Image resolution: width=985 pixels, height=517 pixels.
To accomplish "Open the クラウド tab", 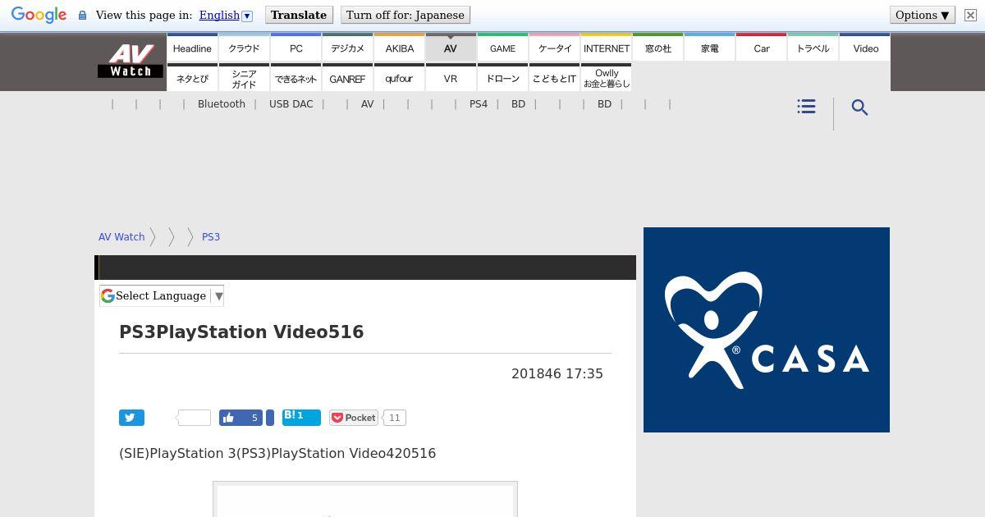I will pyautogui.click(x=244, y=48).
